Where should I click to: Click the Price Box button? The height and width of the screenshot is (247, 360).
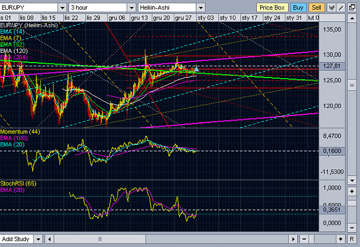(272, 7)
